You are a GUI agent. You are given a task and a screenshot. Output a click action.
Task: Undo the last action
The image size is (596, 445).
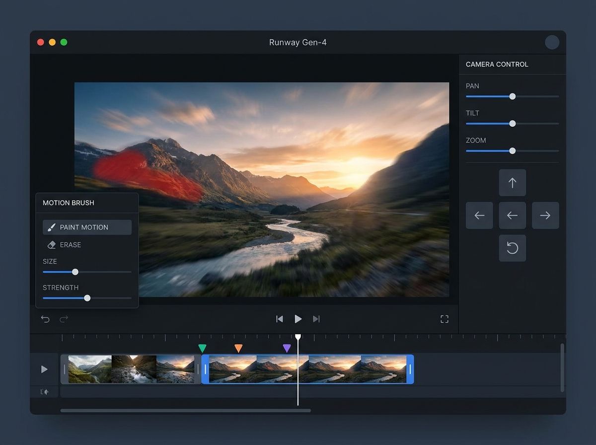click(x=45, y=319)
